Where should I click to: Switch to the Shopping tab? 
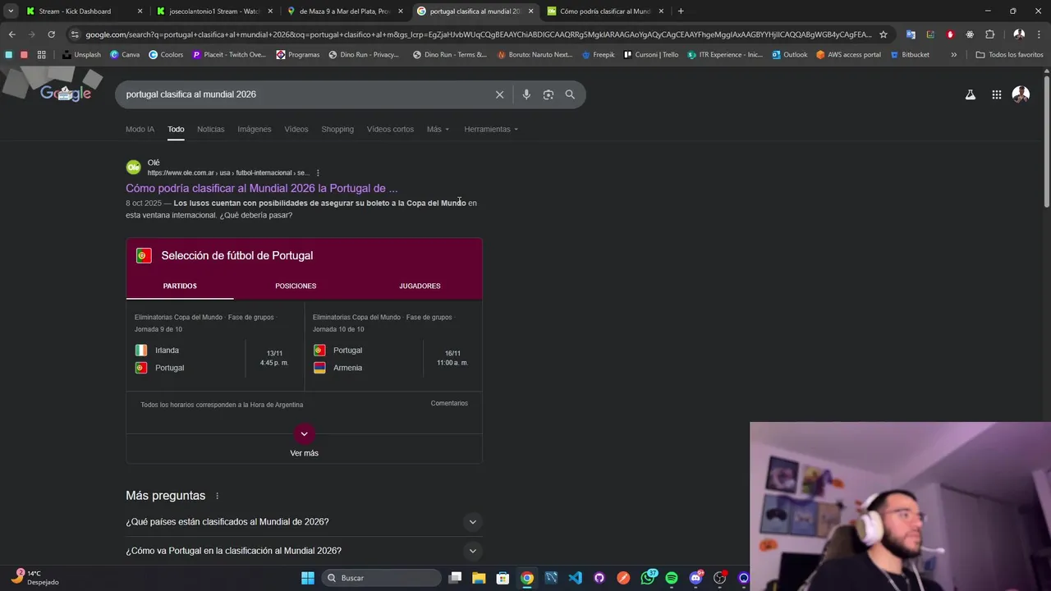tap(337, 129)
